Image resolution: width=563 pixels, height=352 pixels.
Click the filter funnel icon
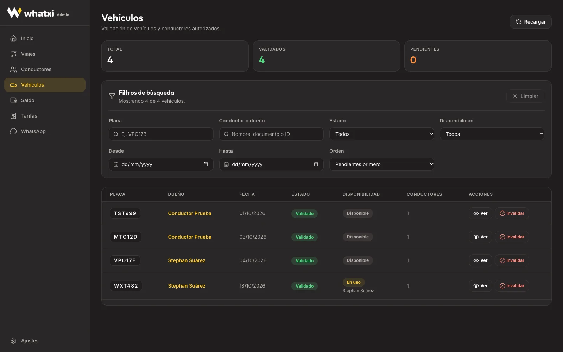pyautogui.click(x=112, y=96)
